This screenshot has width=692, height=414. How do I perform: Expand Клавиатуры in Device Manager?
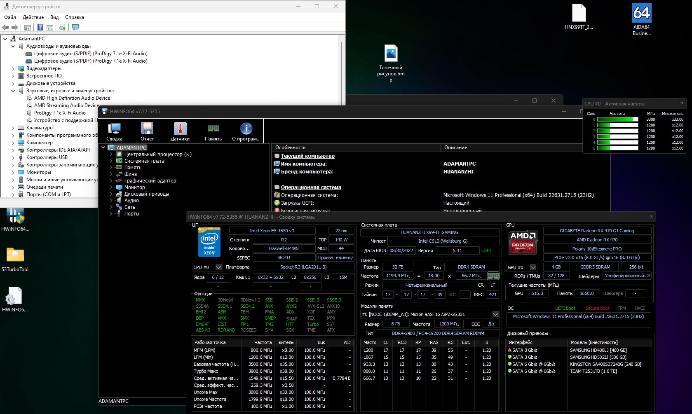[13, 128]
